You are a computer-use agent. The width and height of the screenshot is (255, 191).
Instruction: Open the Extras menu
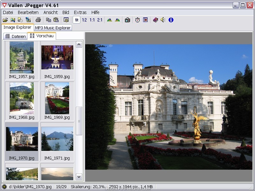(80, 12)
